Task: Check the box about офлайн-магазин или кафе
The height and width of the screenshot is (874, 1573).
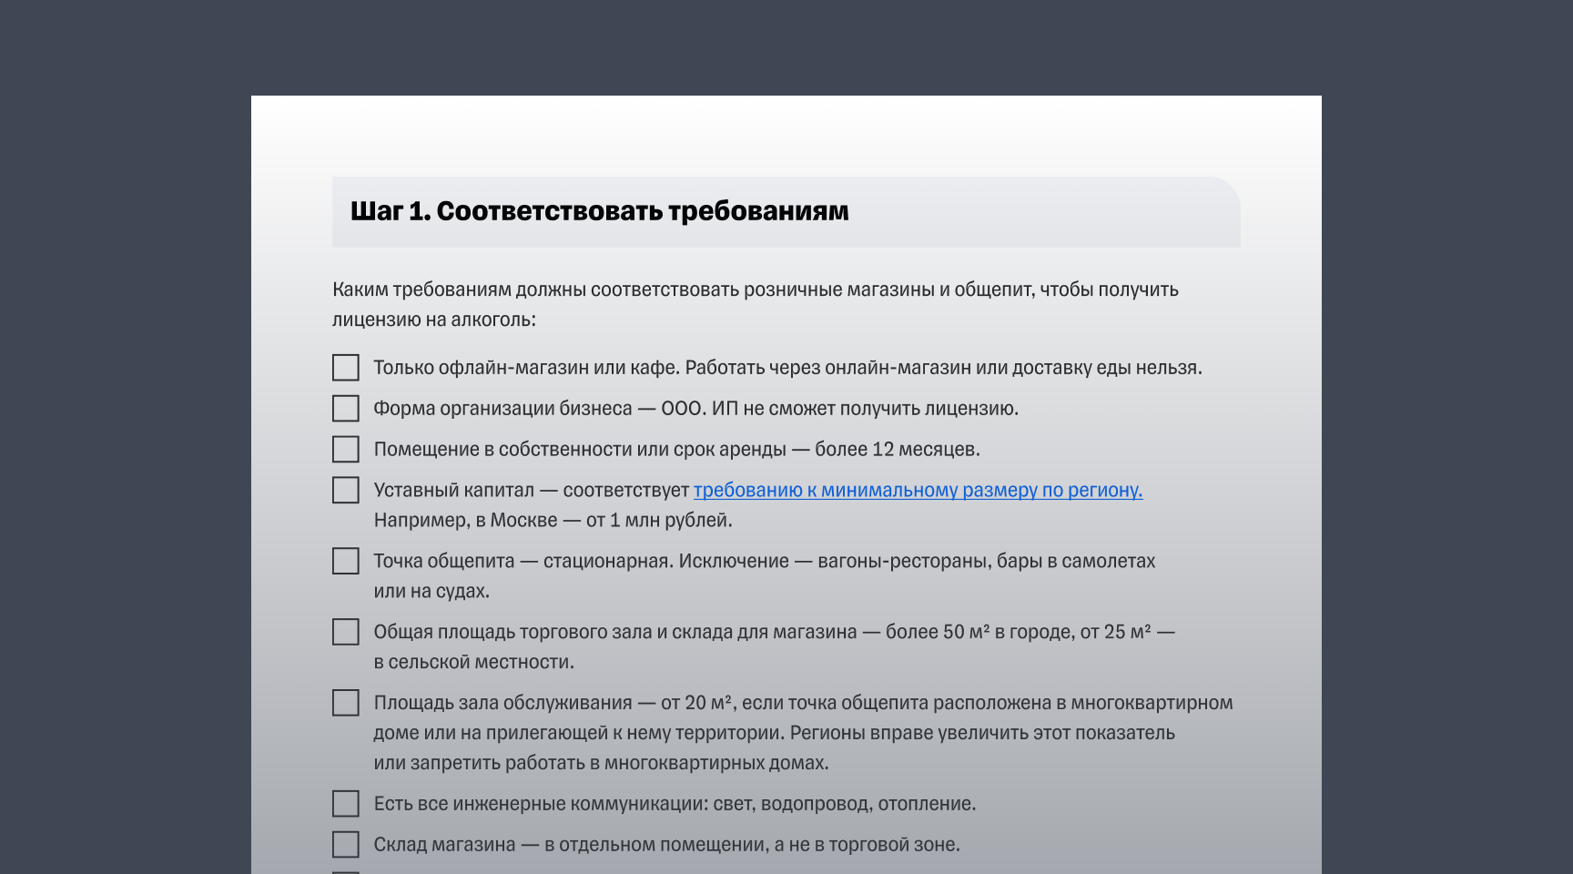Action: click(x=345, y=368)
